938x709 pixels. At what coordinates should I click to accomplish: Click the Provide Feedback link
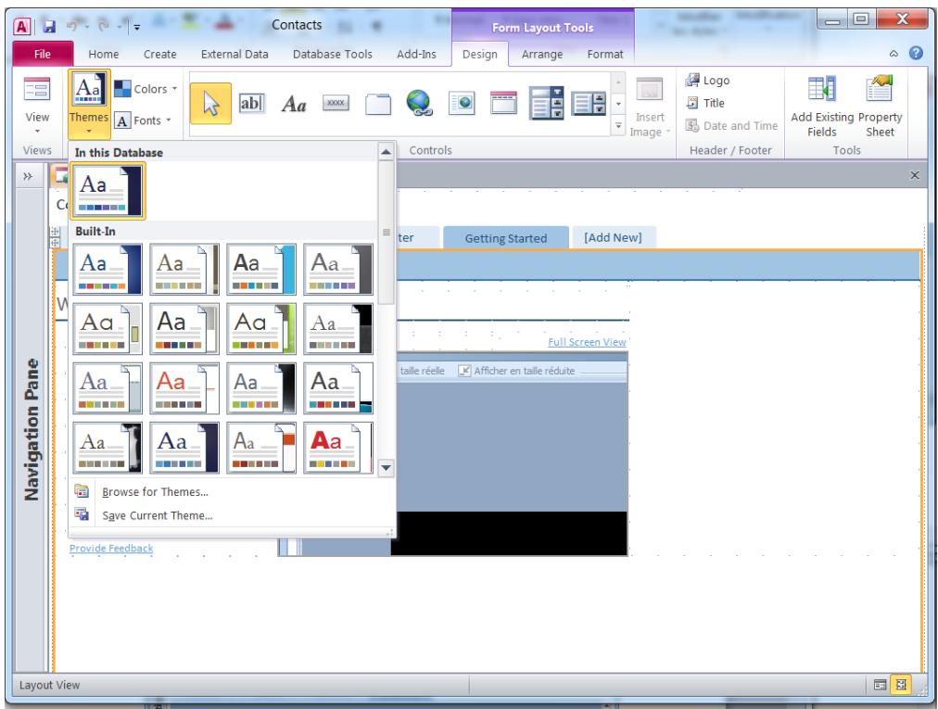(x=111, y=548)
